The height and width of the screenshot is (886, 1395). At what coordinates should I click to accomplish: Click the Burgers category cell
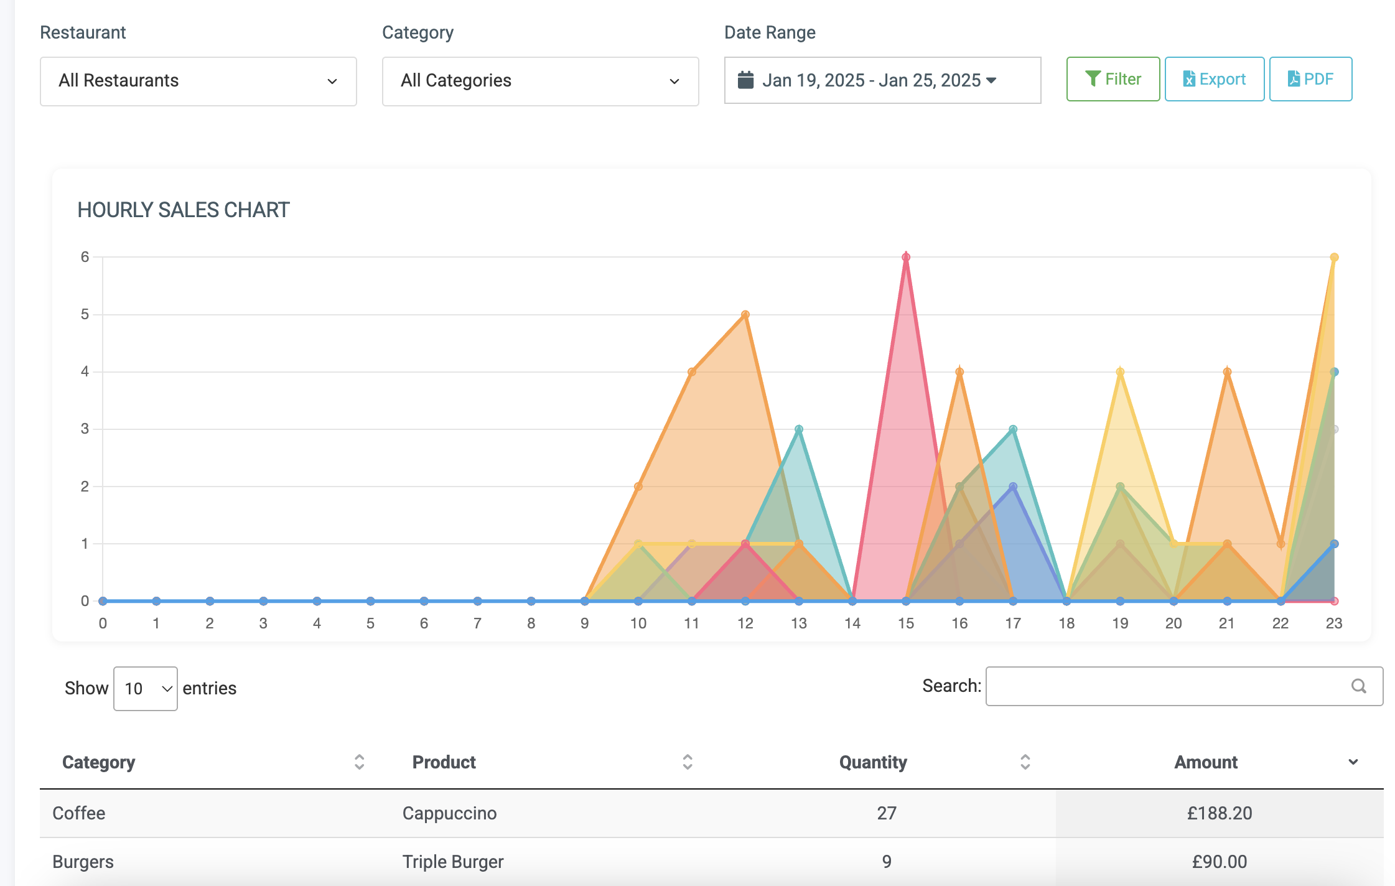tap(83, 862)
